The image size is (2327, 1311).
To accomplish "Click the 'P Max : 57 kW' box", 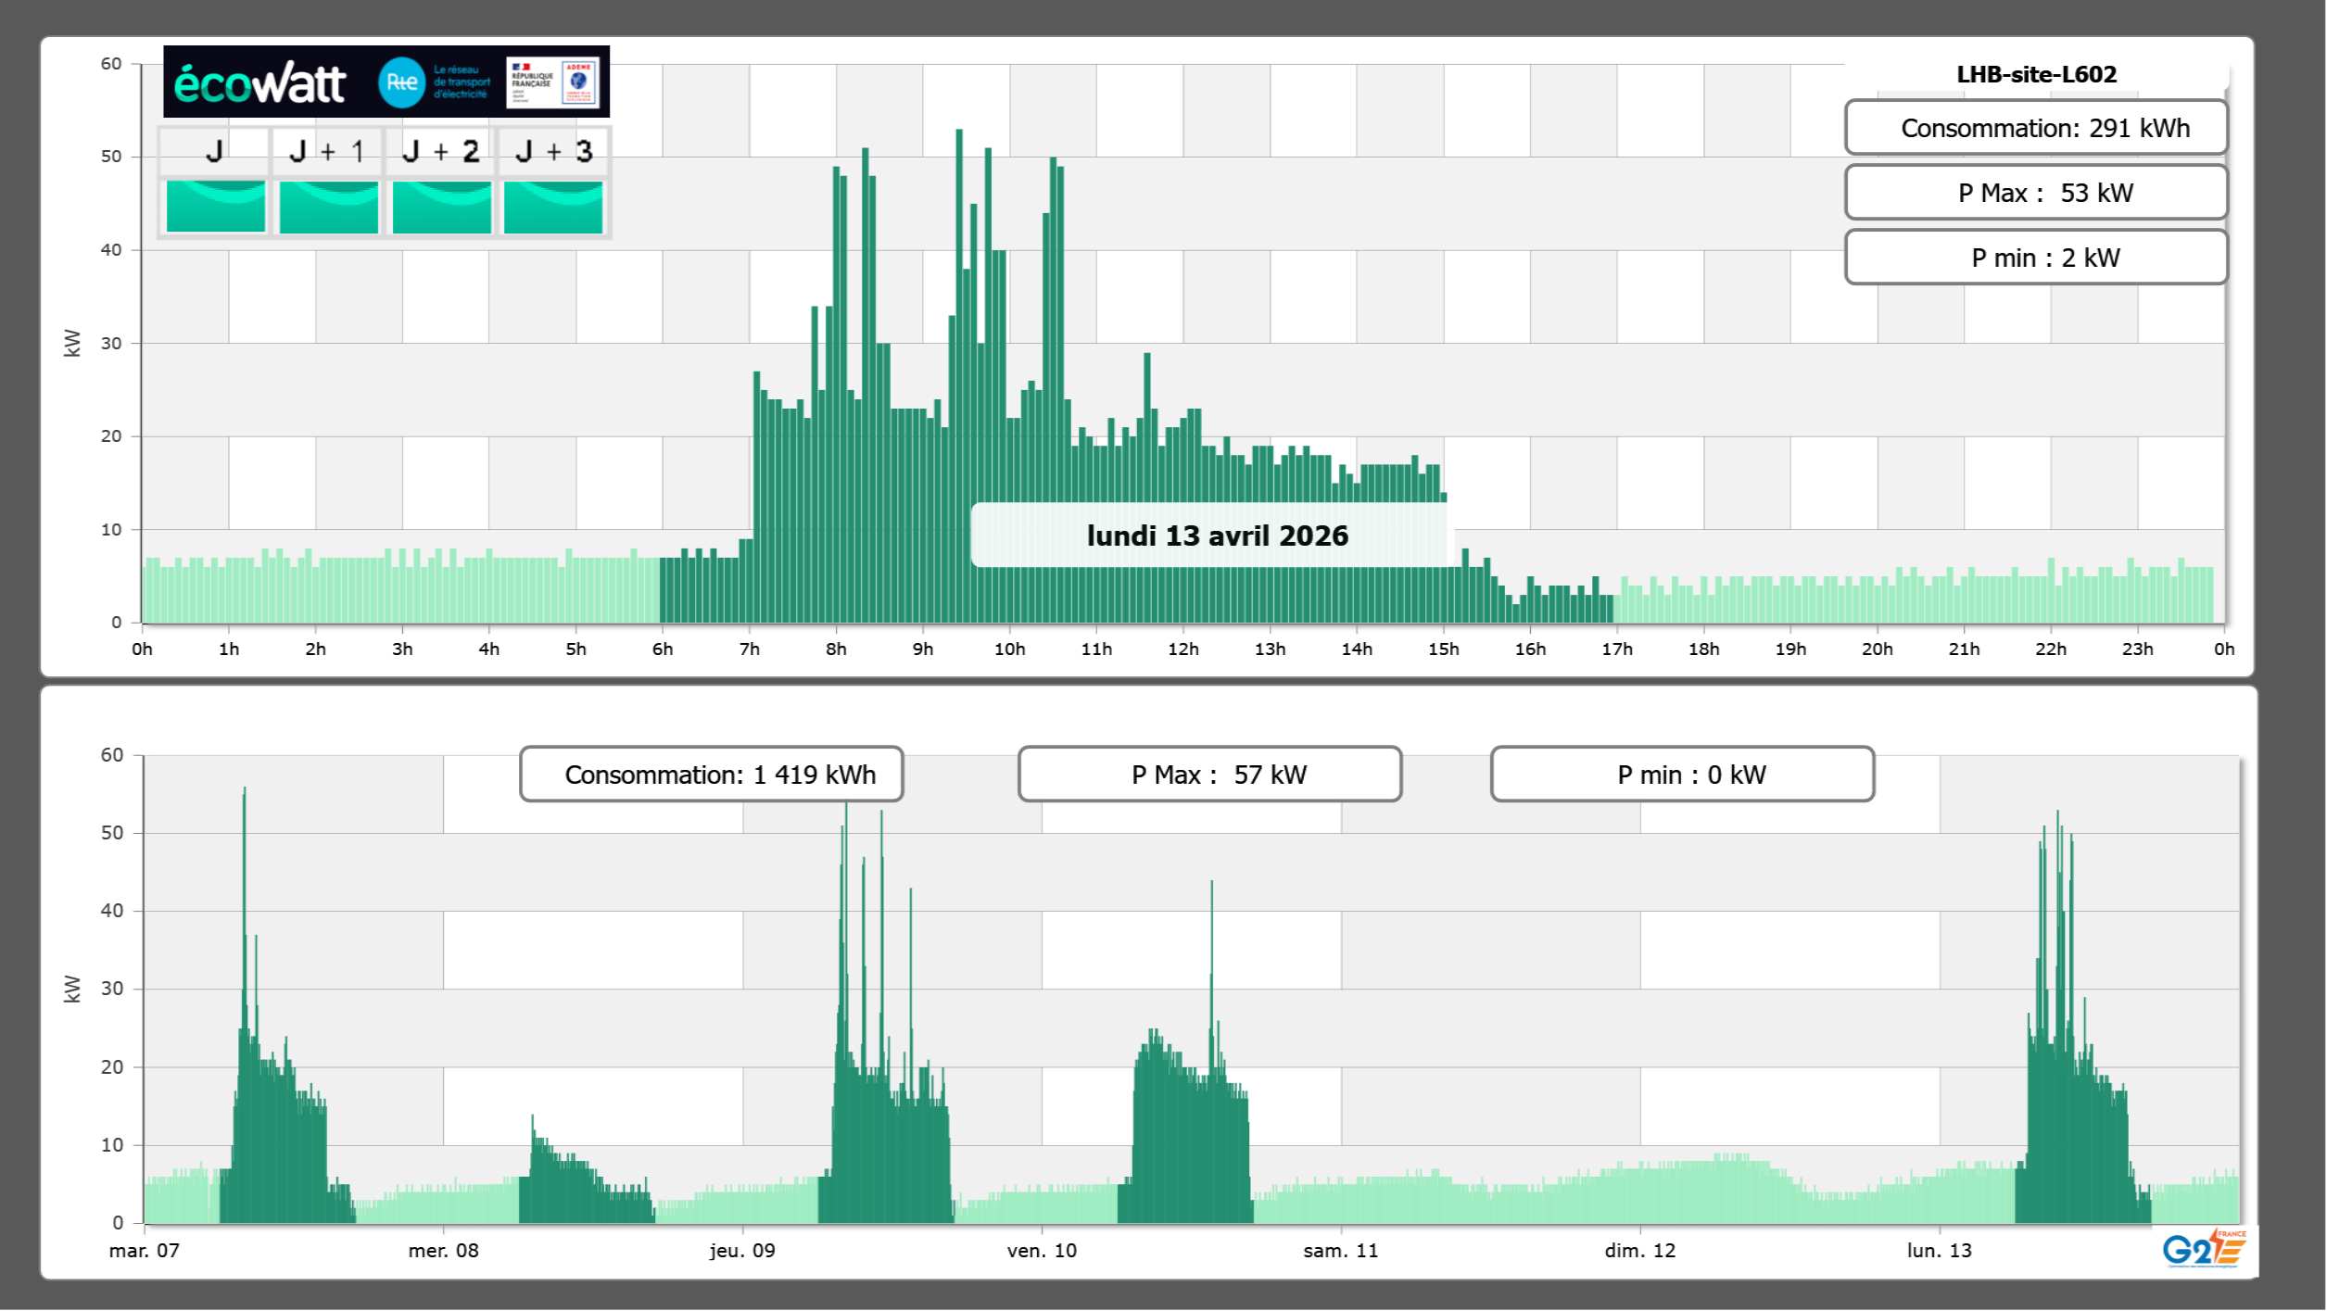I will 1209,775.
